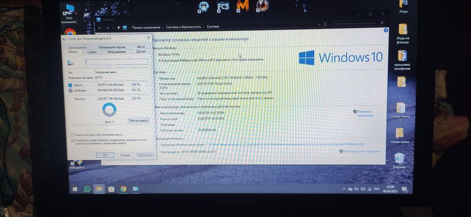Click the disk label input field
Screen dimensions: 471x217
(x=116, y=62)
